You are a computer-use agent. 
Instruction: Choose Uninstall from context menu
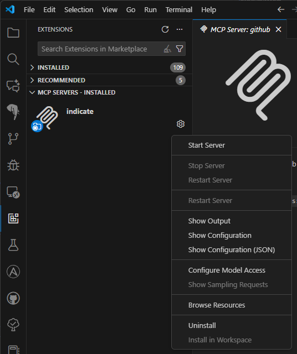(x=232, y=326)
